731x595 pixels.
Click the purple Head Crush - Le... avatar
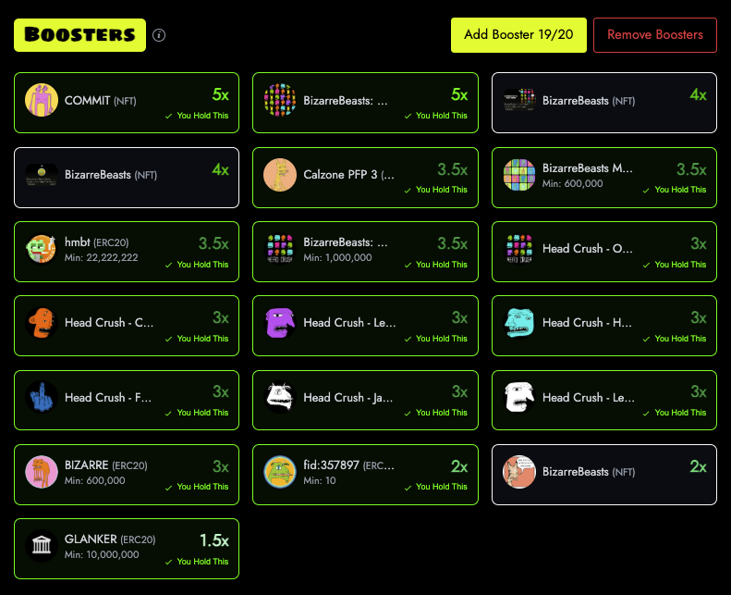pos(280,323)
